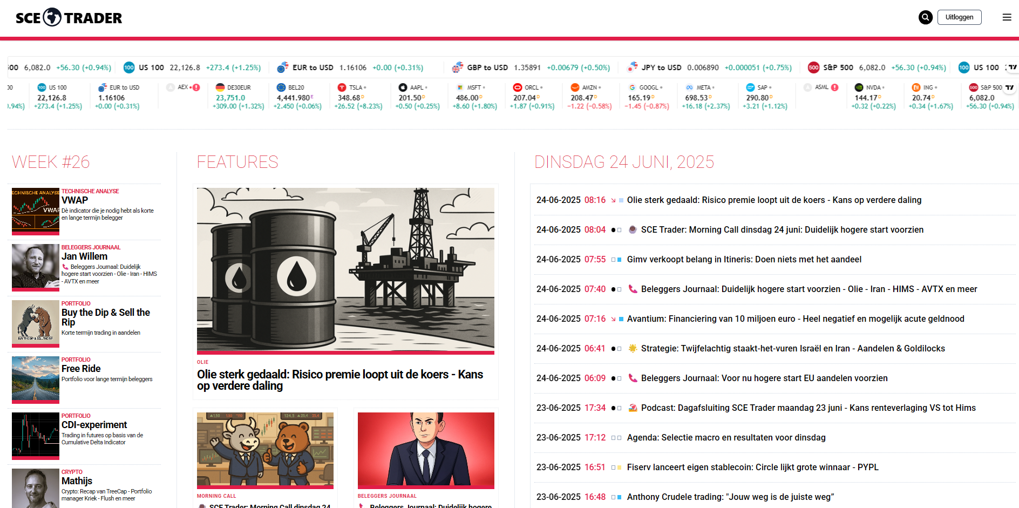Open the Gimv verkoopt belang in Itineris article

click(744, 260)
